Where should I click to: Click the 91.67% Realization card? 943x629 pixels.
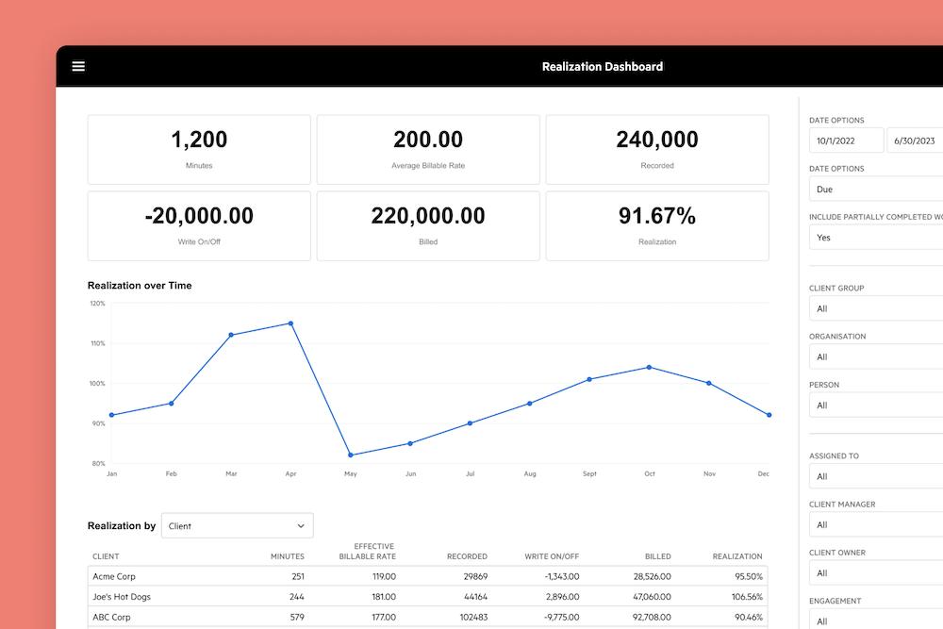[656, 225]
